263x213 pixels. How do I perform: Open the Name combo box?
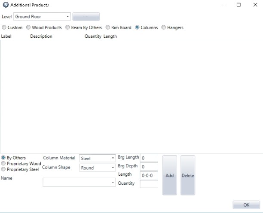[80, 183]
